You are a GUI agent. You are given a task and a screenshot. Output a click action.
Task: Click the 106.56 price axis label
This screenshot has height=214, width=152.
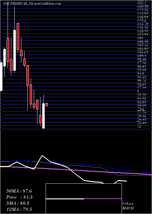143,41
